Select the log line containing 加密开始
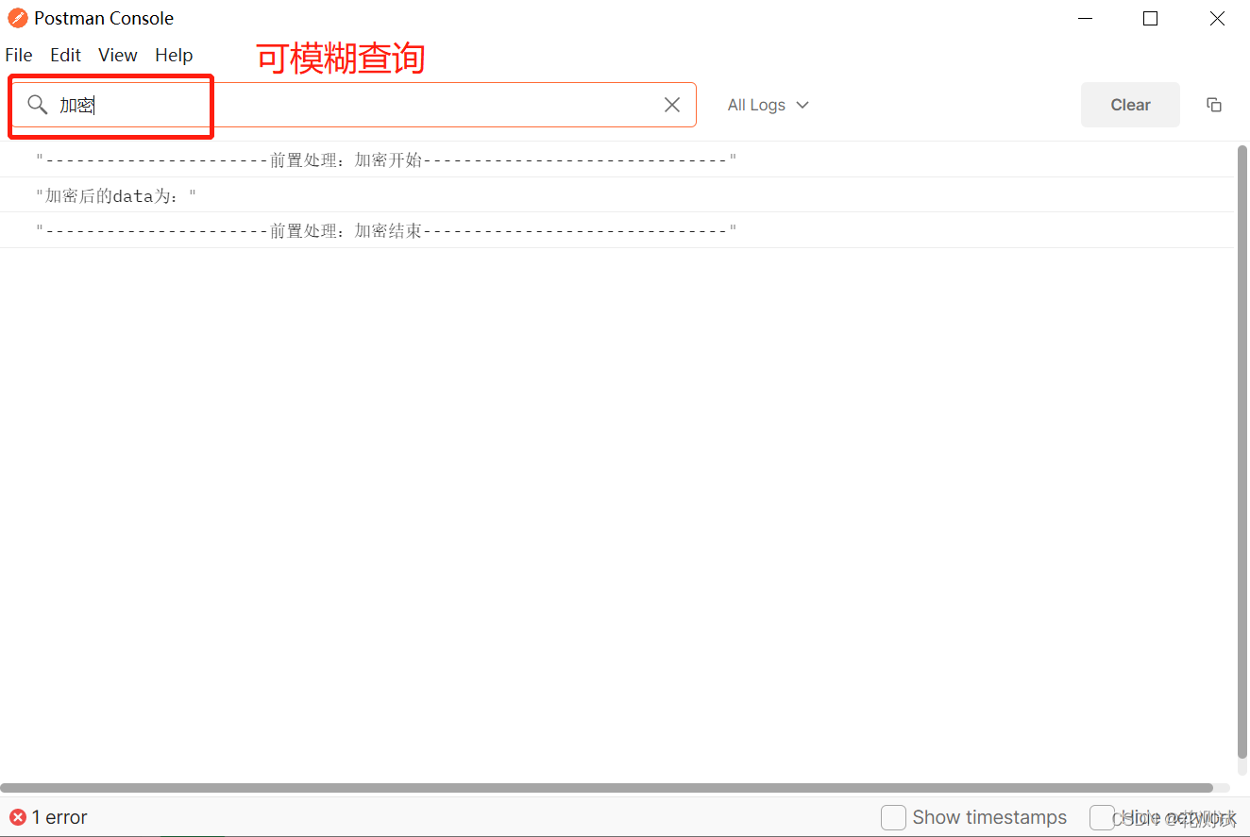1250x837 pixels. [617, 159]
